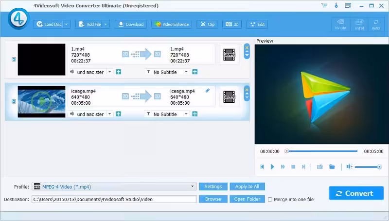Uncheck the iceage.mp4 file checkbox
The width and height of the screenshot is (389, 221).
point(13,102)
